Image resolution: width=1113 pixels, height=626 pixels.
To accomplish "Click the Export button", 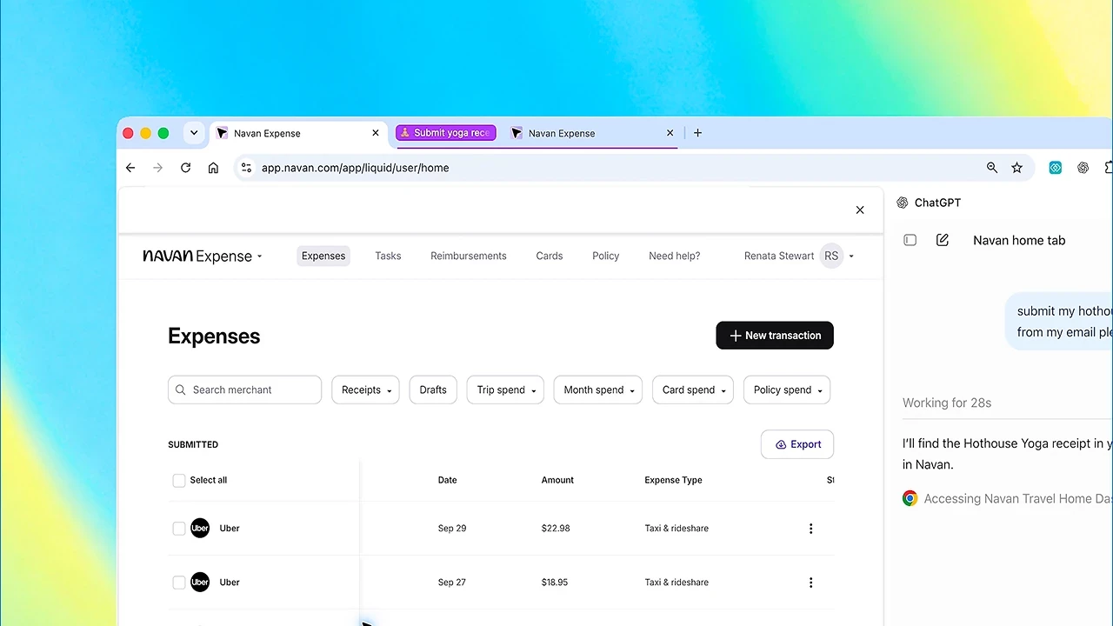I will tap(797, 444).
